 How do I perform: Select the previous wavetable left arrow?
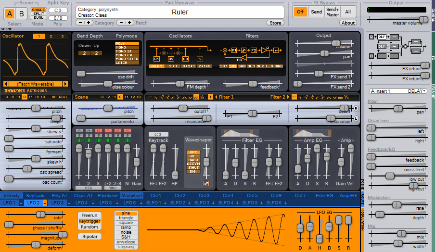pyautogui.click(x=6, y=84)
